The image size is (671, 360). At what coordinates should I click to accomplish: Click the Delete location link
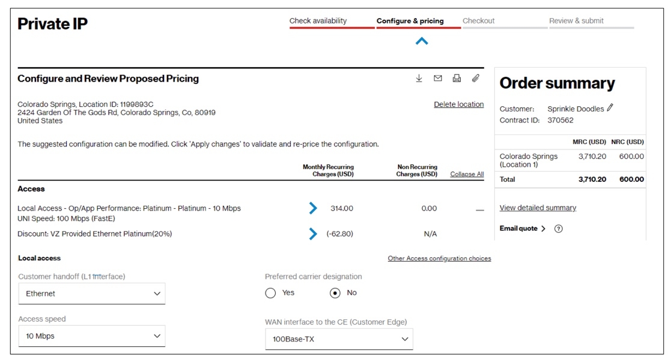tap(458, 104)
